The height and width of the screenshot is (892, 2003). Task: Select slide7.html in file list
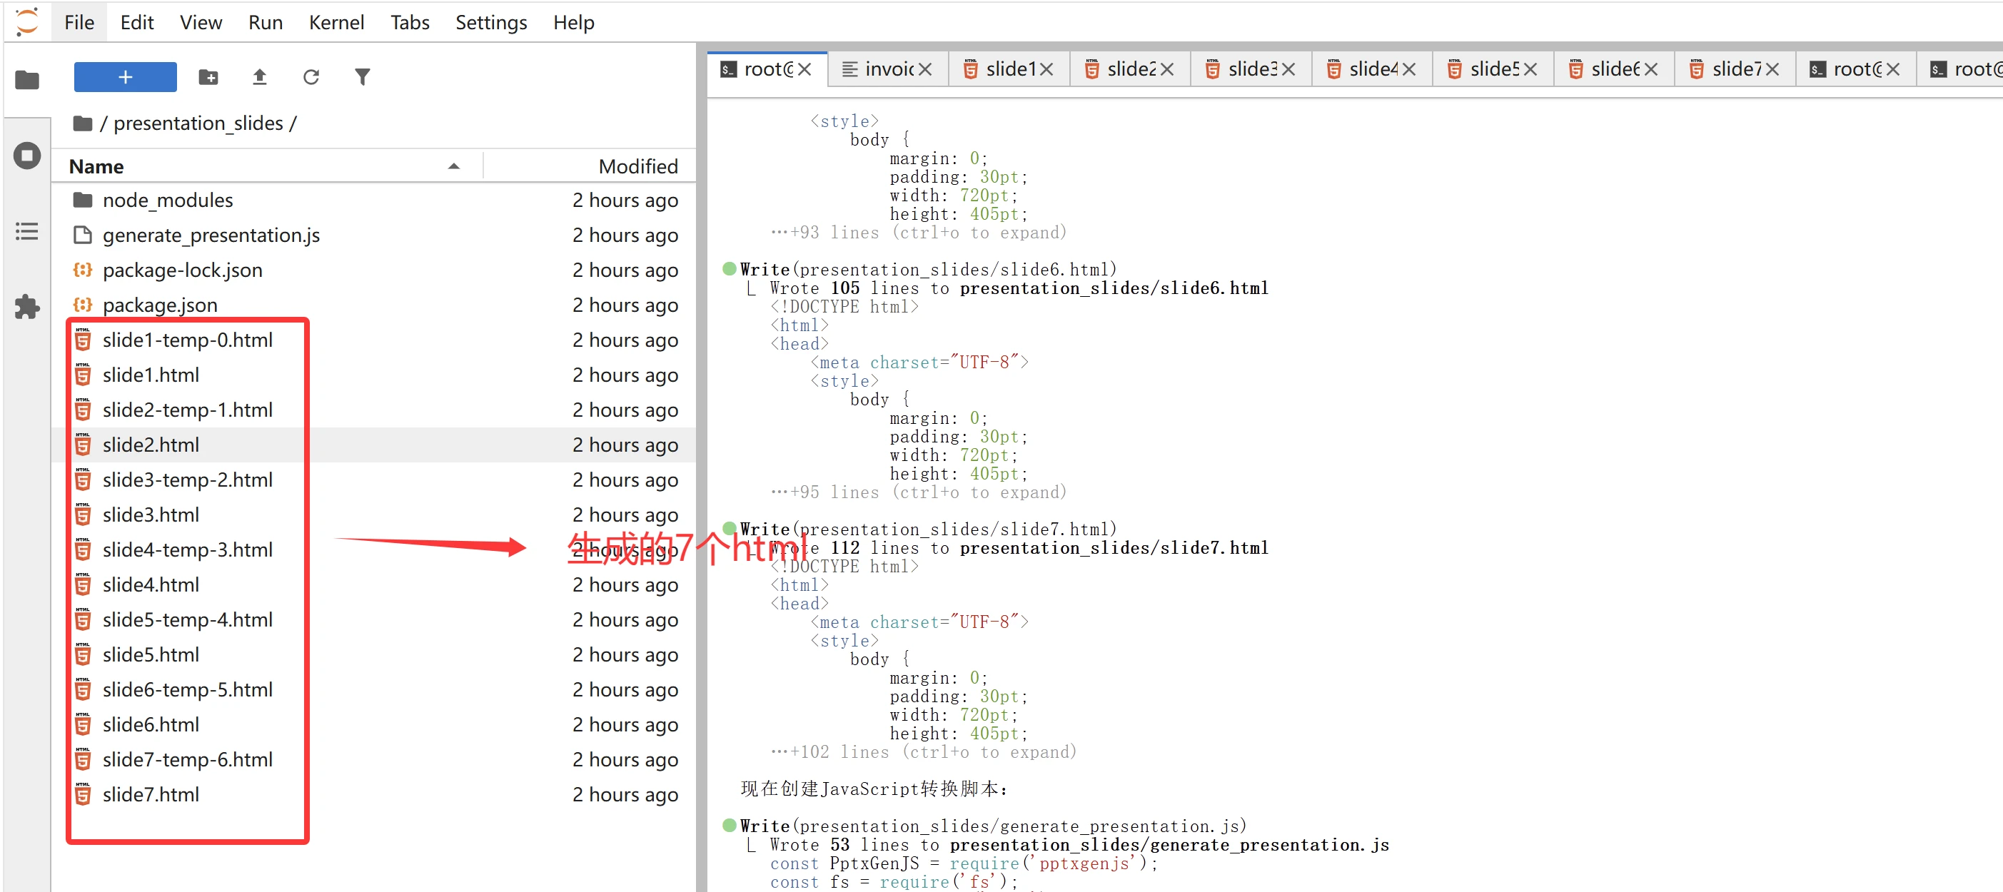[151, 795]
